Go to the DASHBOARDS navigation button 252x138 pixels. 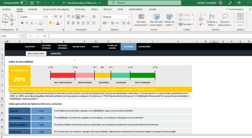point(144,47)
